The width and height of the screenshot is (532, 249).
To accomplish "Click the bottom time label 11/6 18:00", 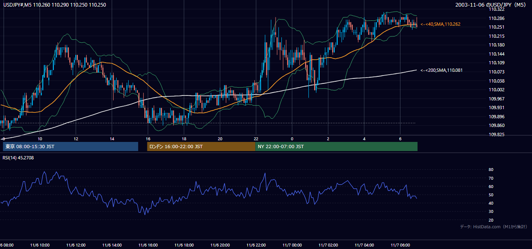I will tap(184, 245).
